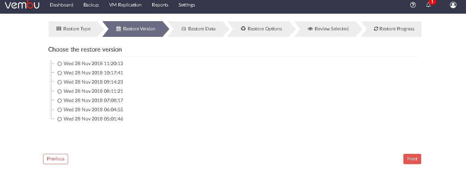Click the "Choose the restore version" heading
This screenshot has height=173, width=466.
85,49
